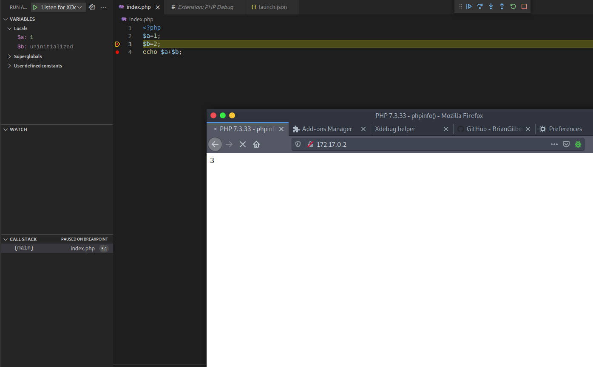
Task: Expand Superglobals scope
Action: (x=10, y=56)
